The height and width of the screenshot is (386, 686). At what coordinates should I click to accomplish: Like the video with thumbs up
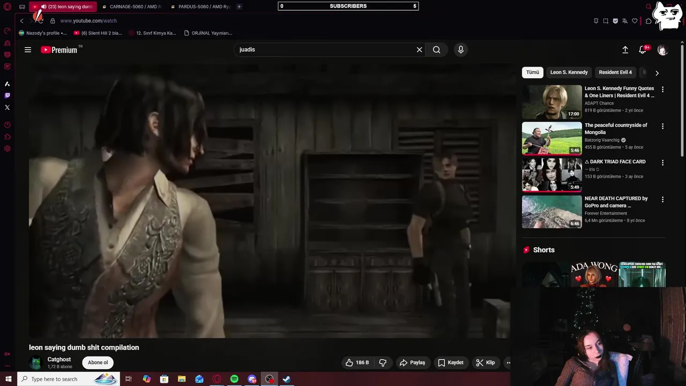pyautogui.click(x=357, y=362)
